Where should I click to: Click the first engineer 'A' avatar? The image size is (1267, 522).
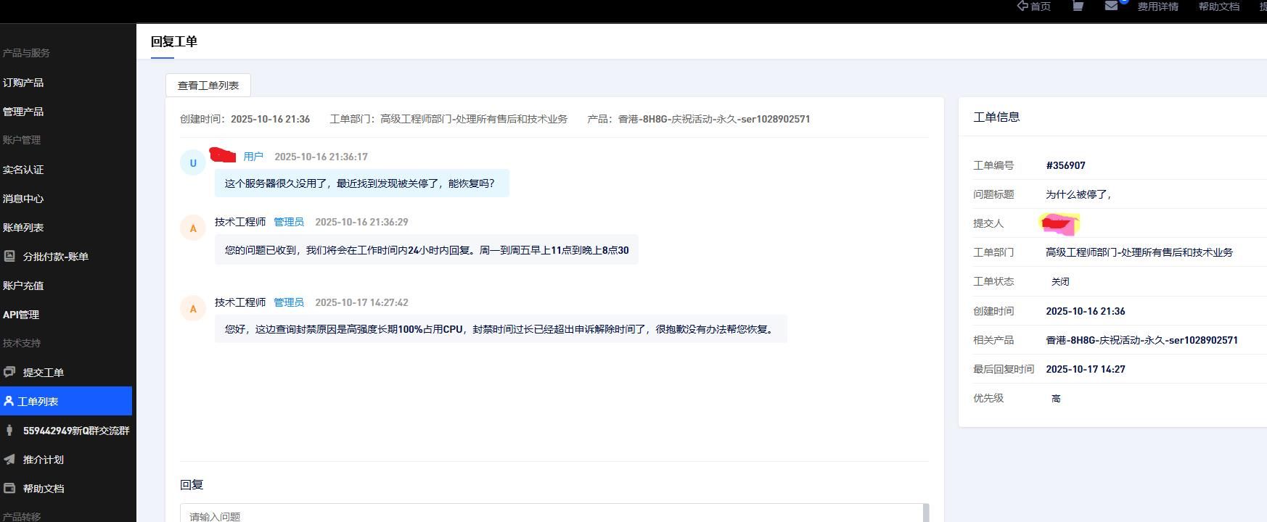[192, 228]
